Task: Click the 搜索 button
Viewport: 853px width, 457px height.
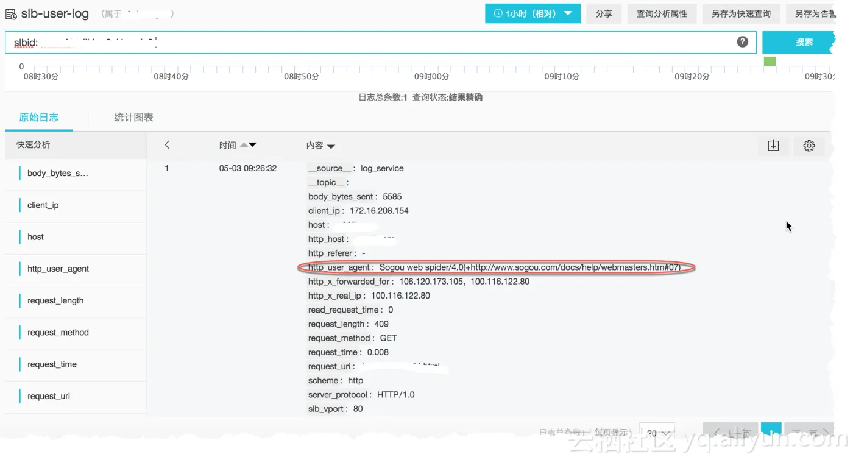Action: click(798, 42)
